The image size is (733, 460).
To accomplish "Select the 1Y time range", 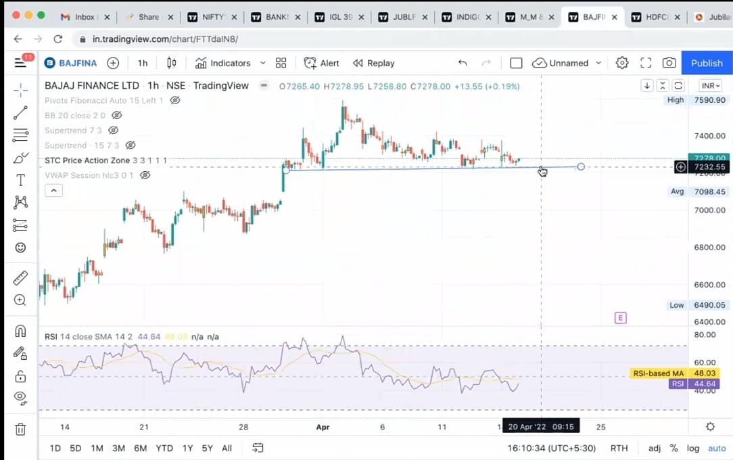I will pyautogui.click(x=187, y=448).
